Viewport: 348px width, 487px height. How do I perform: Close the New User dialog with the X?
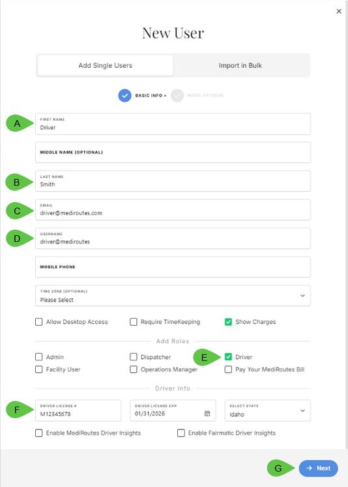(339, 11)
